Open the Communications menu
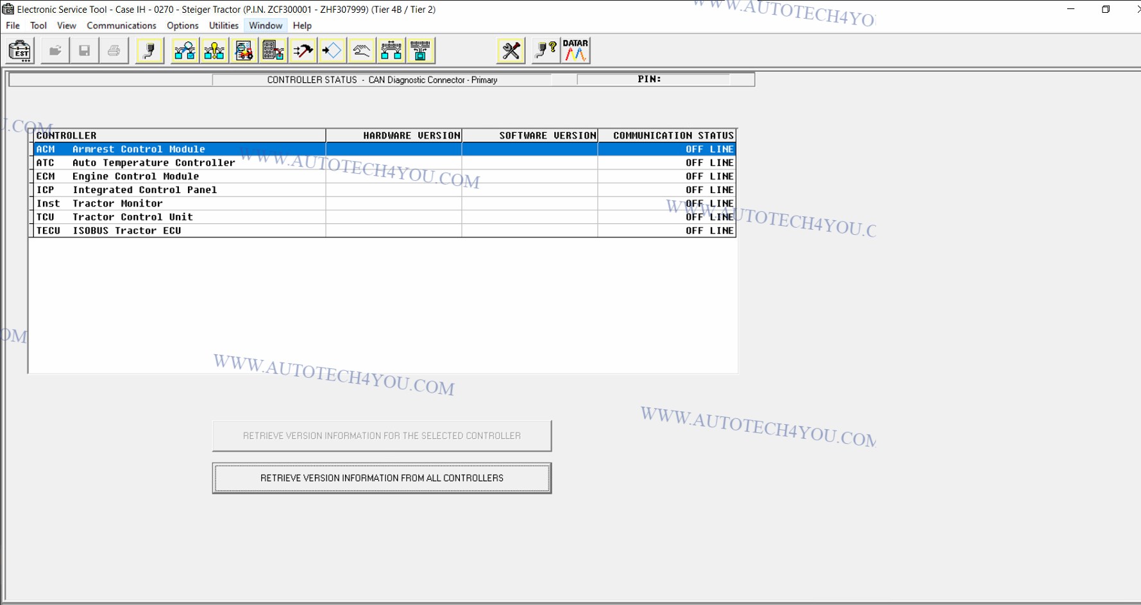The width and height of the screenshot is (1141, 605). (x=121, y=26)
